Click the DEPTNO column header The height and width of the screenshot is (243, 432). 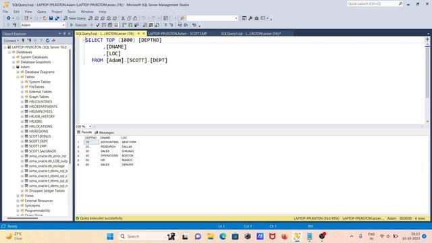coord(91,138)
